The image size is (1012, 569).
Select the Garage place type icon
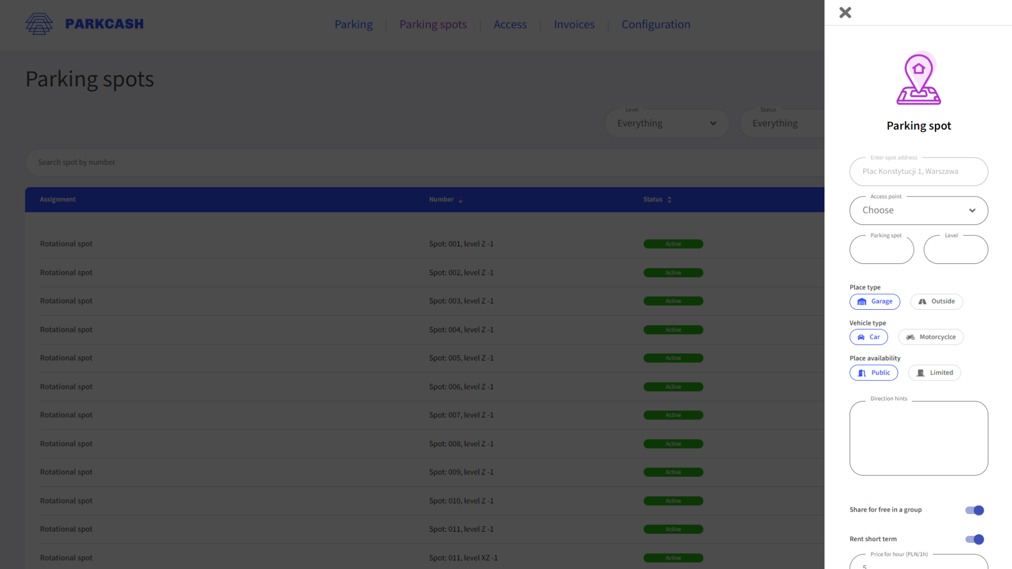click(x=862, y=301)
